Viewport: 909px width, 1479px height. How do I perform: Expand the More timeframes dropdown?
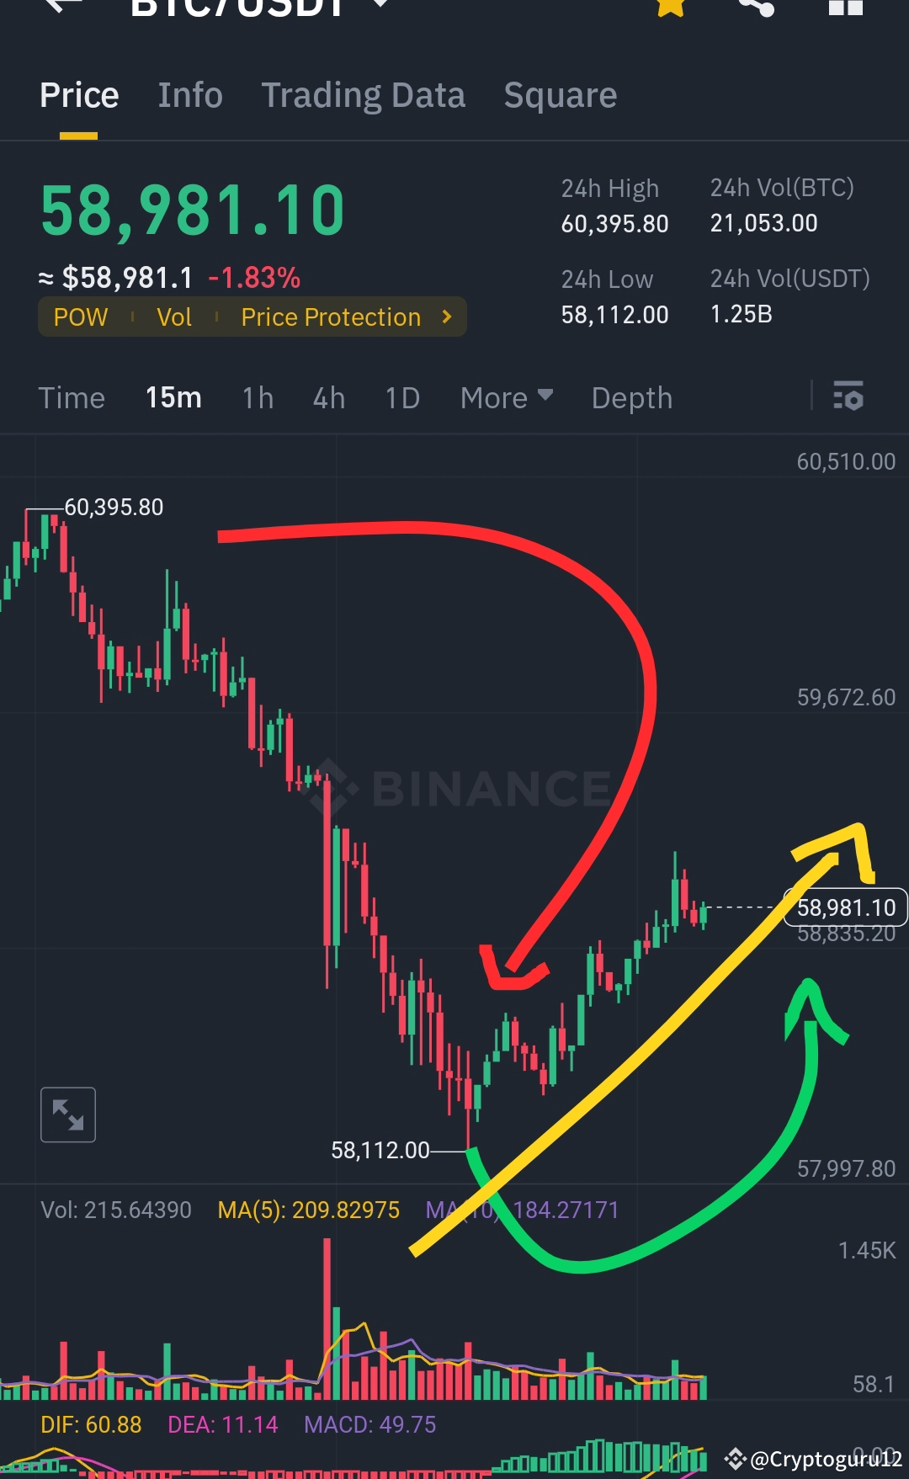(505, 397)
